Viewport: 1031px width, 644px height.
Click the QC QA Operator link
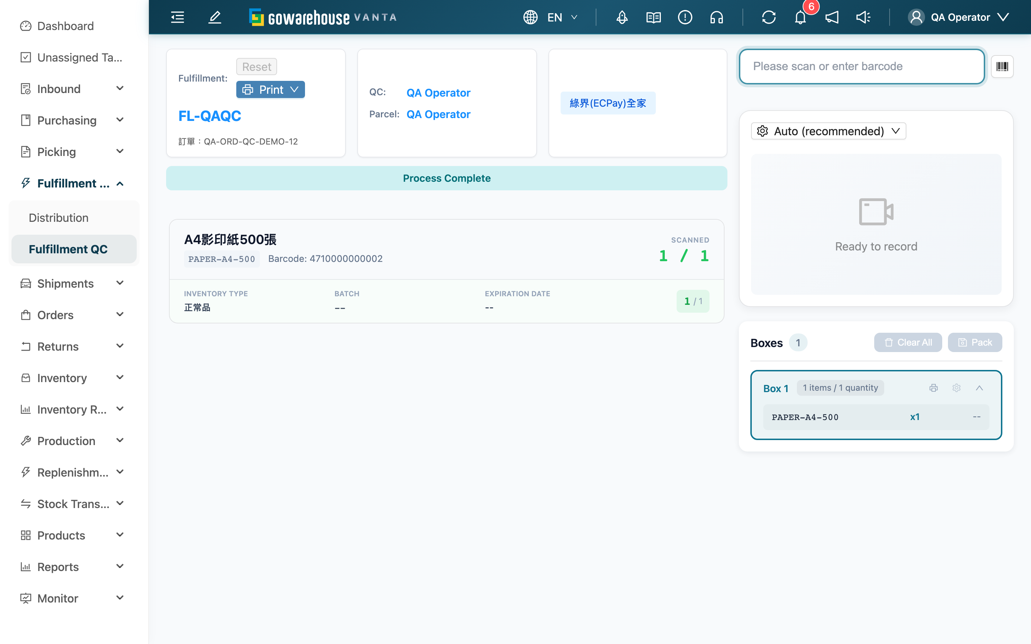[439, 92]
